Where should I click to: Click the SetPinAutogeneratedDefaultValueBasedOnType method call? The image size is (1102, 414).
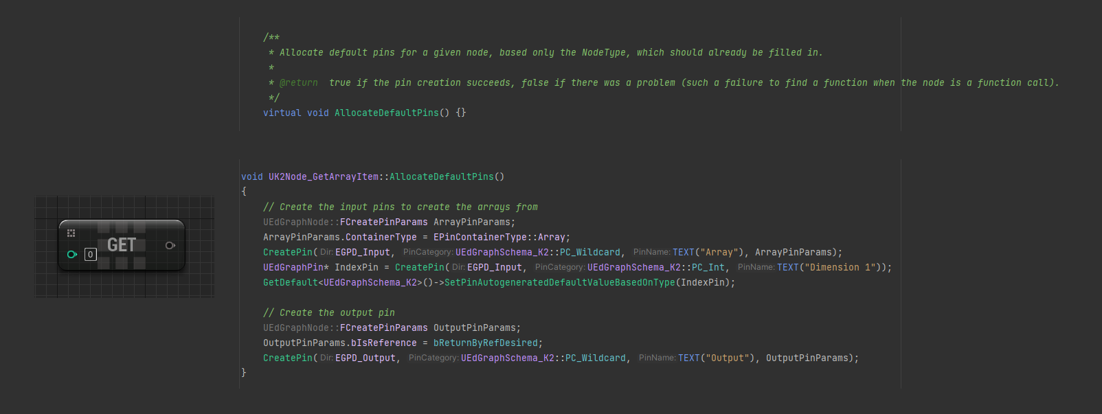coord(559,283)
